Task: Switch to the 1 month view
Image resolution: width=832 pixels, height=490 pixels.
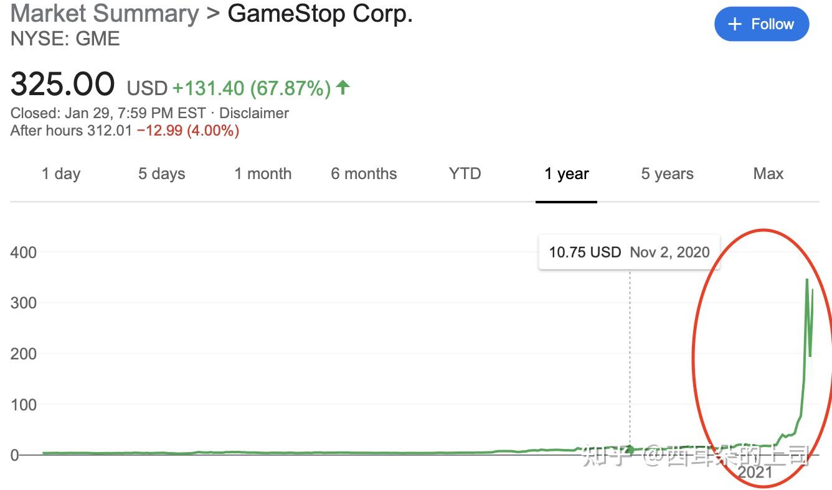Action: pos(263,174)
